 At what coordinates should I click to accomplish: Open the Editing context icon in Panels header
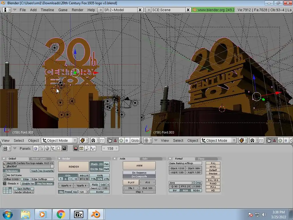(58, 149)
